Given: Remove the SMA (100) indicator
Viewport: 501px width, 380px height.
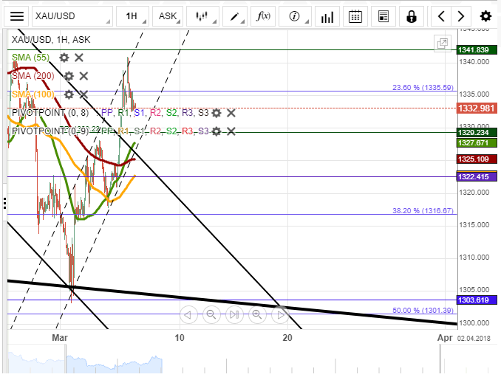Looking at the screenshot, I should point(83,94).
